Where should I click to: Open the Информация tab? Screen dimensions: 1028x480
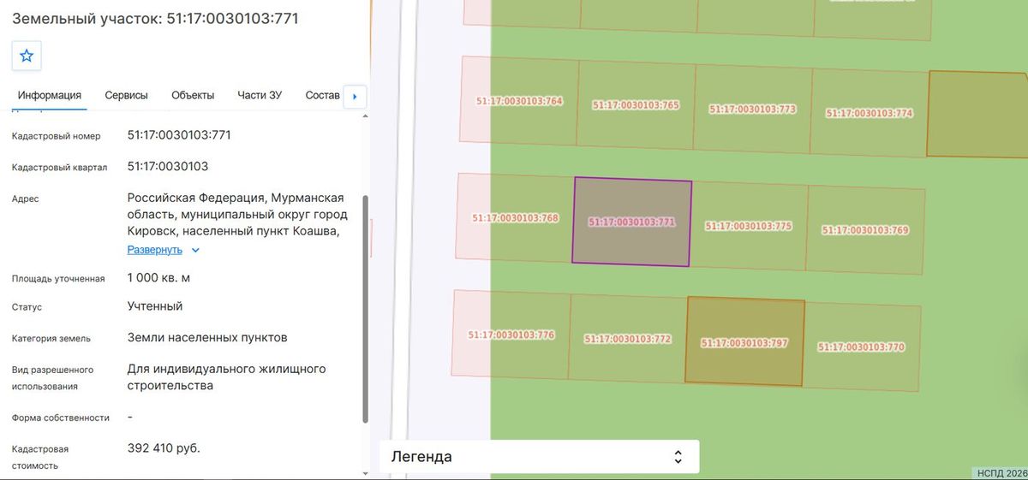pos(50,96)
